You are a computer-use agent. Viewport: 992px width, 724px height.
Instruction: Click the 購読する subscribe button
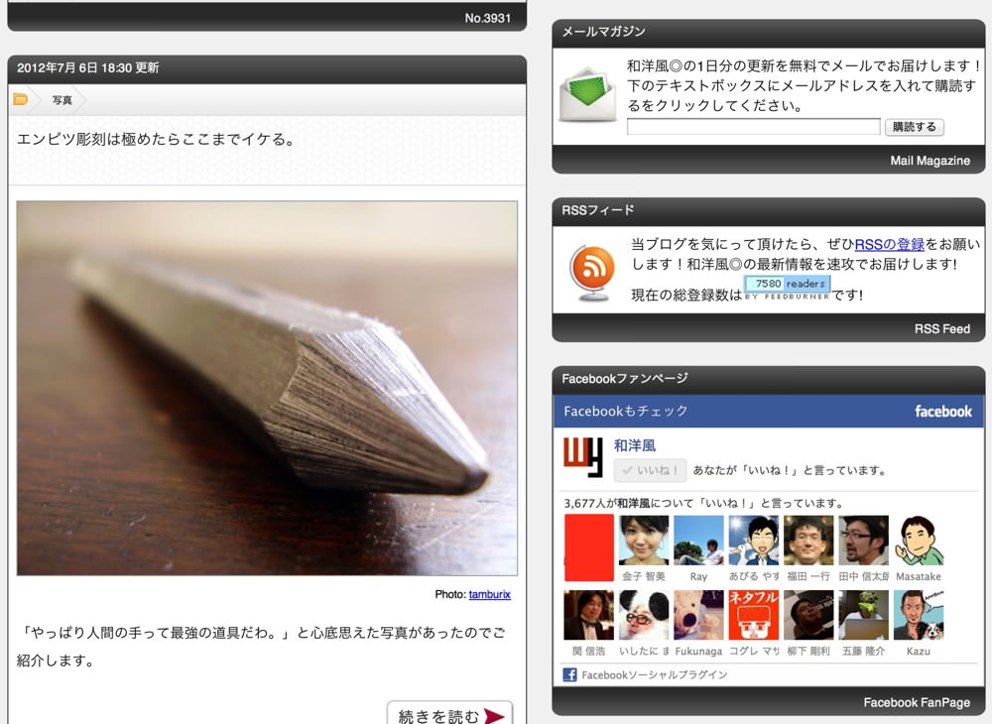tap(915, 127)
